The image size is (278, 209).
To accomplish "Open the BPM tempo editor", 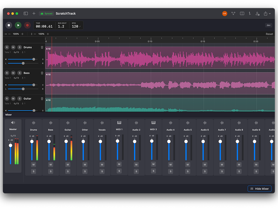I will pyautogui.click(x=76, y=26).
